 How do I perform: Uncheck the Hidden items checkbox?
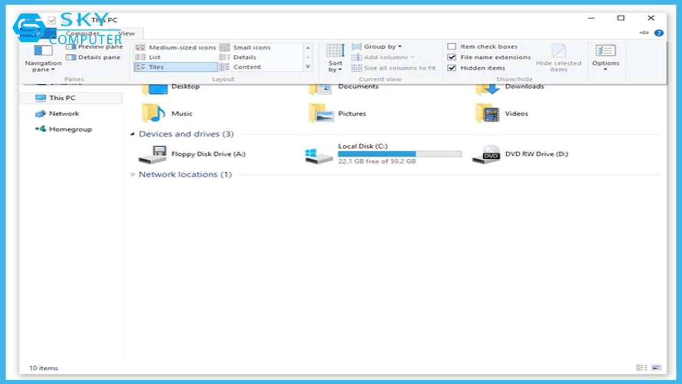coord(452,68)
